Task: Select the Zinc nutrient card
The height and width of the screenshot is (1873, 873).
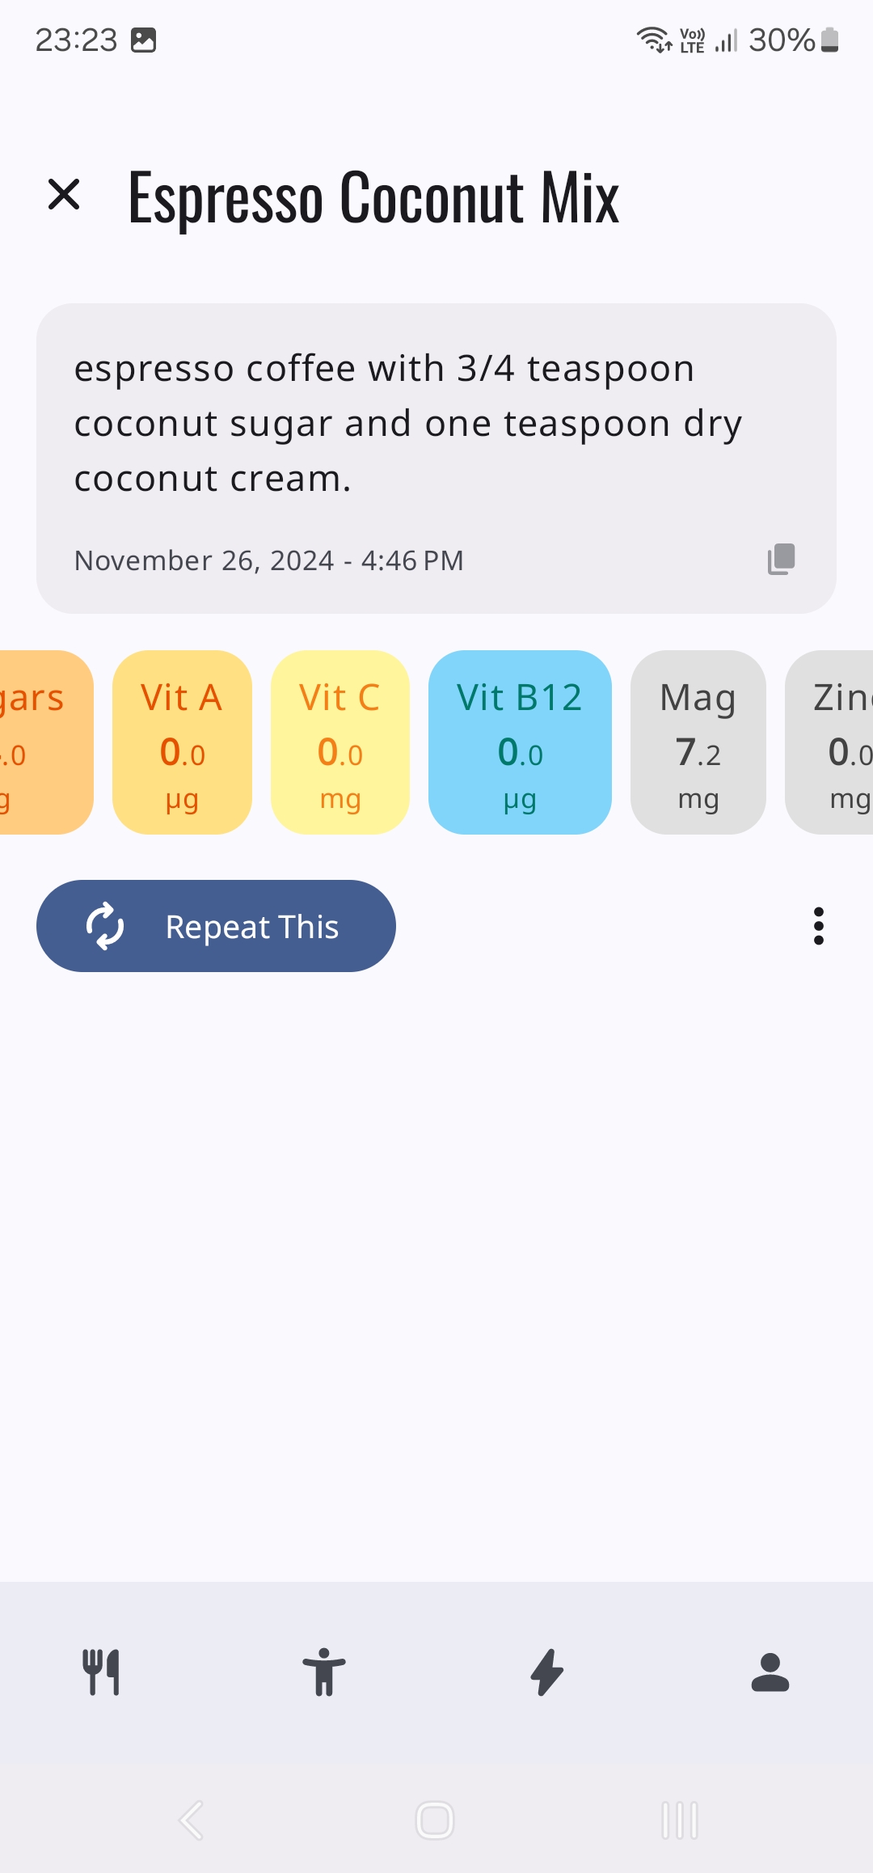Action: [x=841, y=742]
